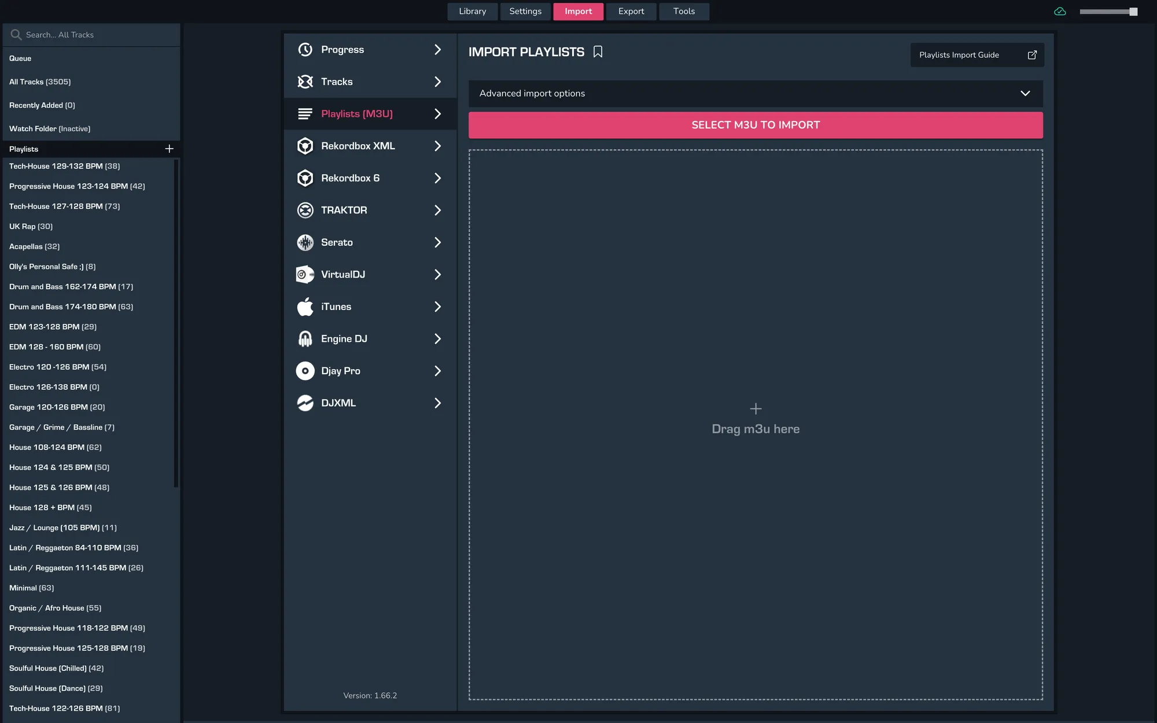The height and width of the screenshot is (723, 1157).
Task: Select the TRAKTOR import icon
Action: 305,210
